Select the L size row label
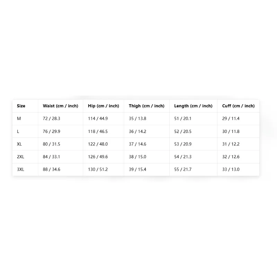277x277 pixels. pos(18,132)
